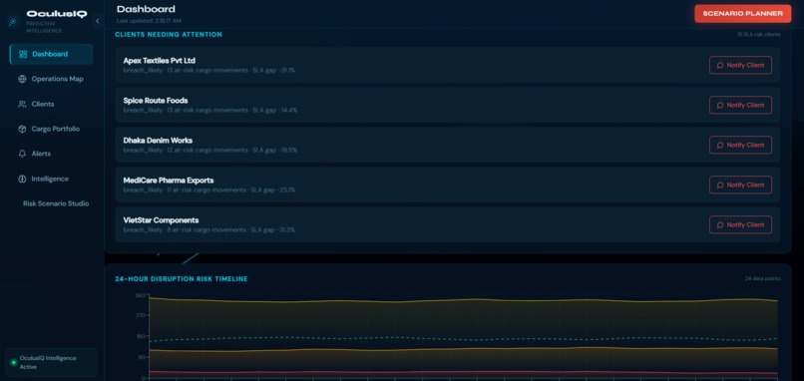
Task: Open Risk Scenario Studio
Action: coord(56,203)
